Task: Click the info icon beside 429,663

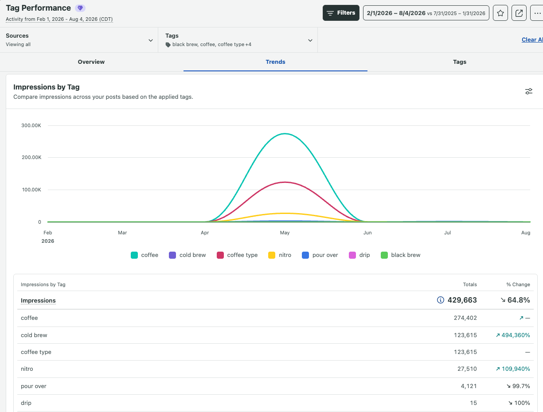Action: tap(441, 300)
